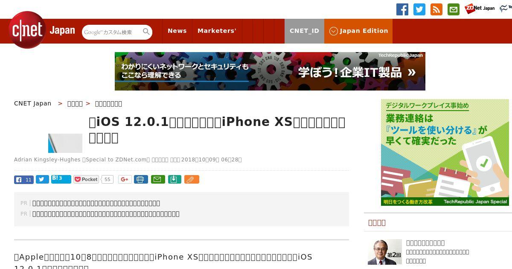
Task: Open the TechRepublic Japan gear banner ad
Action: (x=270, y=71)
